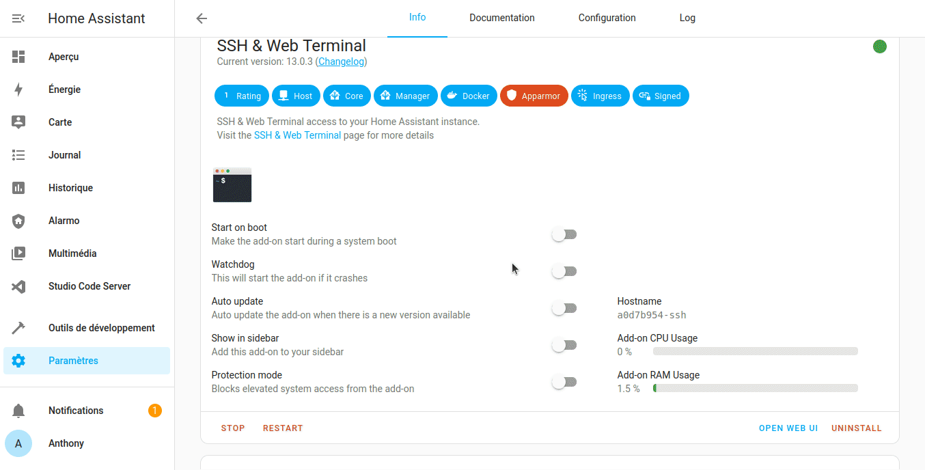
Task: Stop the add-on
Action: (x=233, y=428)
